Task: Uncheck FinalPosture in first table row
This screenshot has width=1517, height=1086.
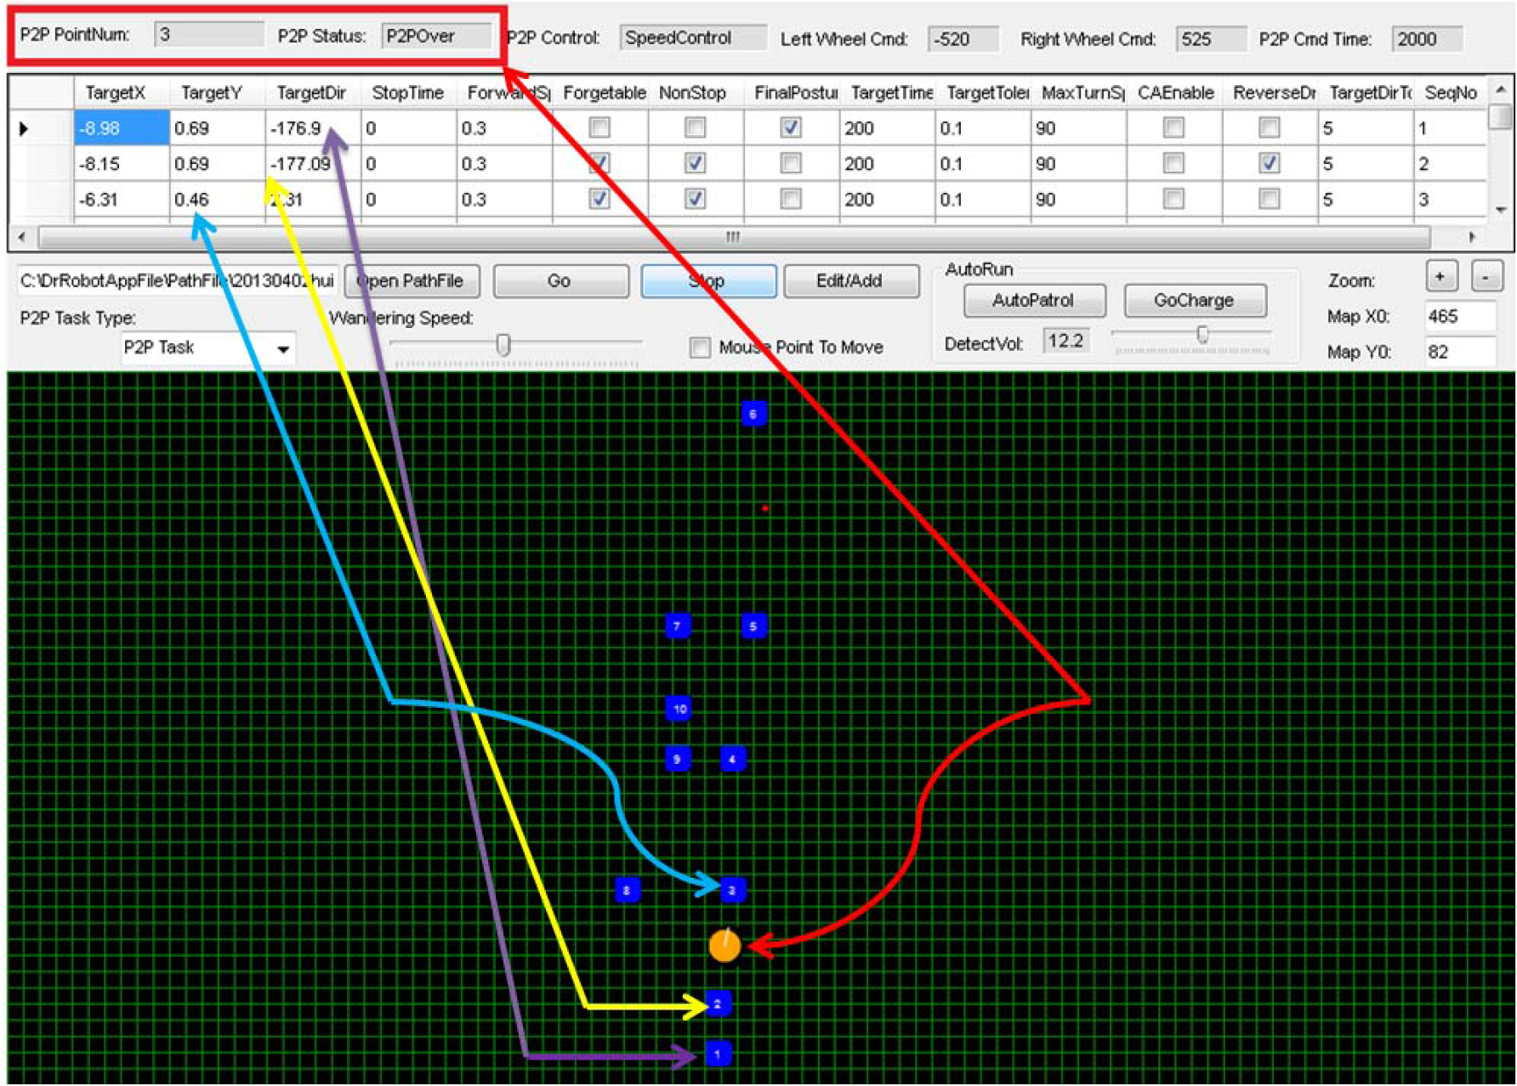Action: [x=790, y=127]
